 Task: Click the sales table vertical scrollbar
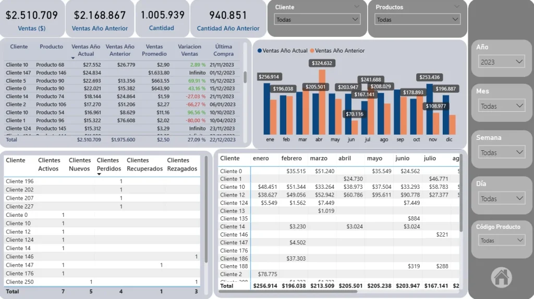coord(245,77)
